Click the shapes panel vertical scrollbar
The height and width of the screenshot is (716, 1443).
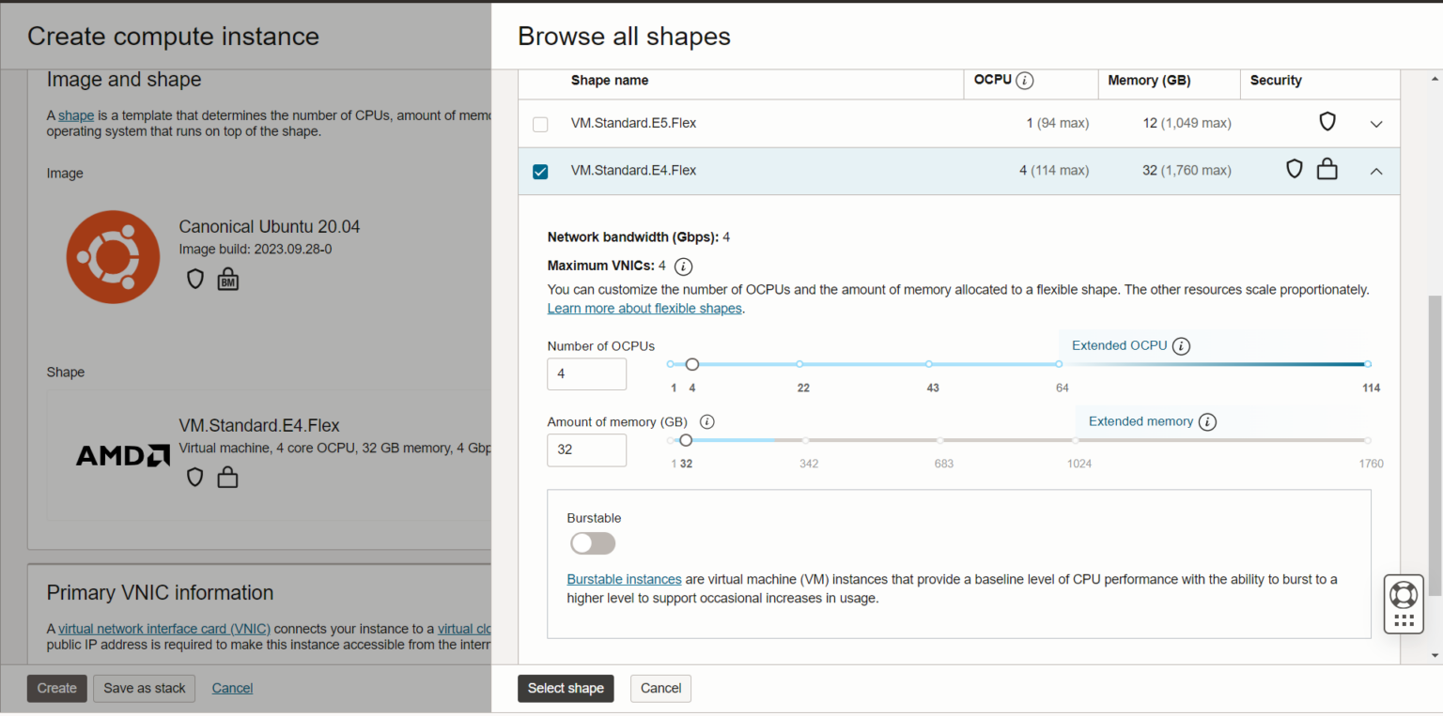coord(1434,445)
